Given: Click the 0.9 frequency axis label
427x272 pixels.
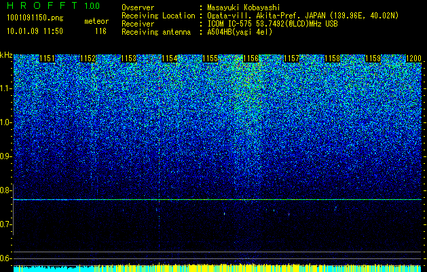Looking at the screenshot, I should tap(5, 156).
